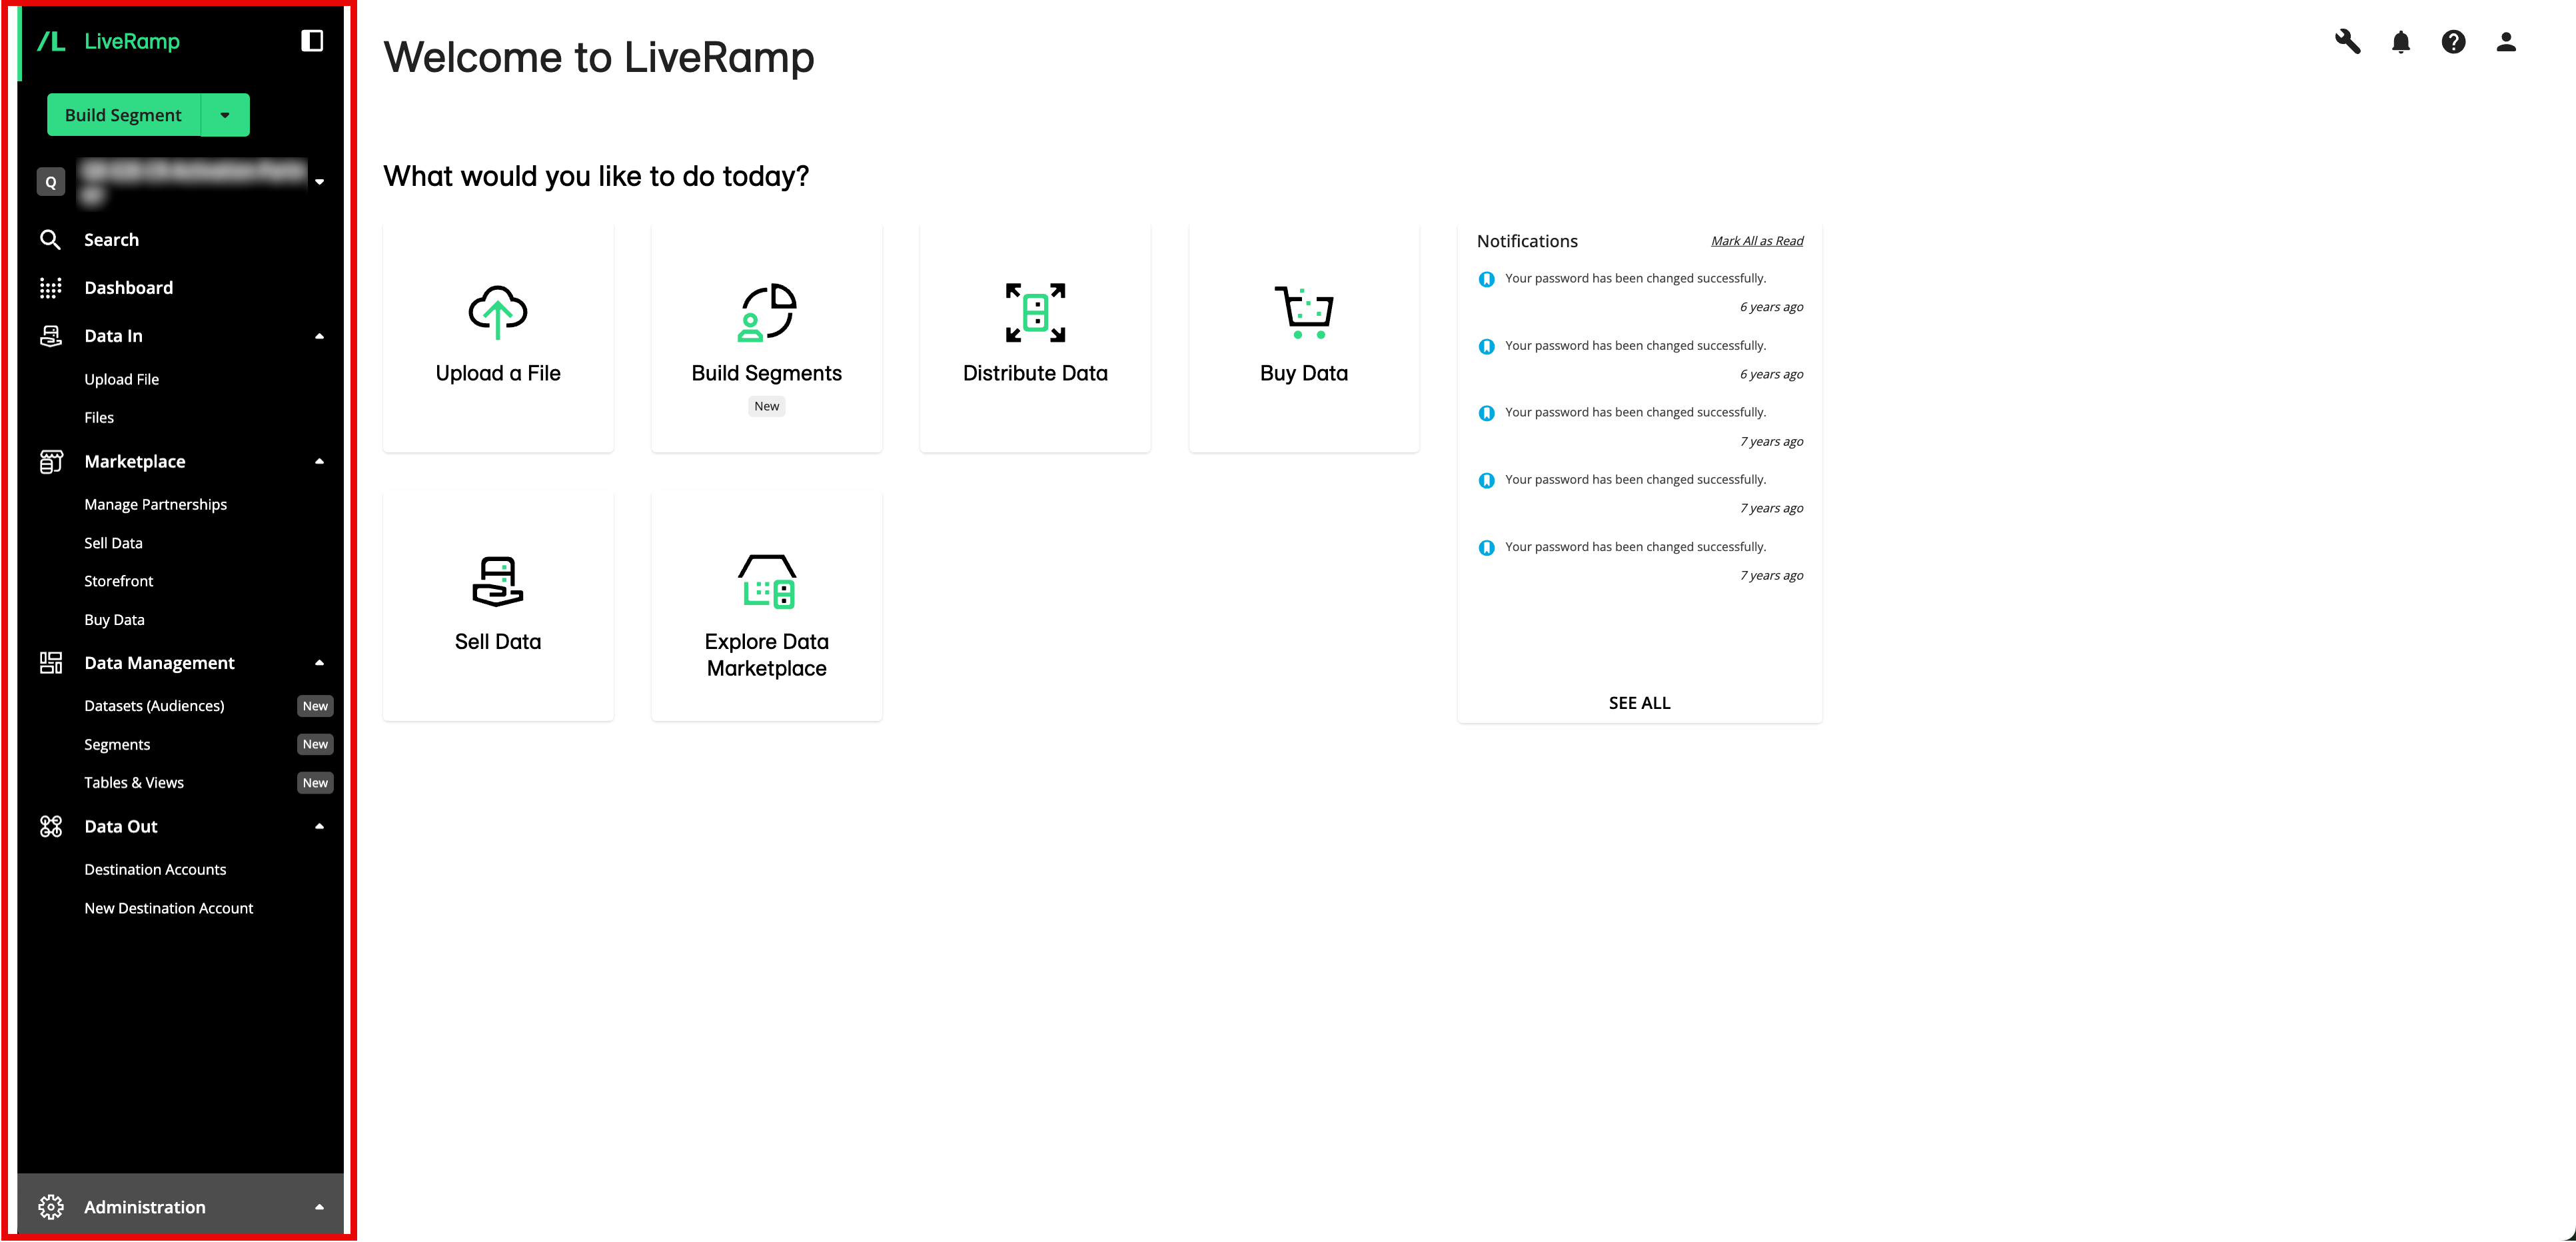This screenshot has width=2576, height=1242.
Task: Open the Build Segment dropdown arrow
Action: (x=225, y=115)
